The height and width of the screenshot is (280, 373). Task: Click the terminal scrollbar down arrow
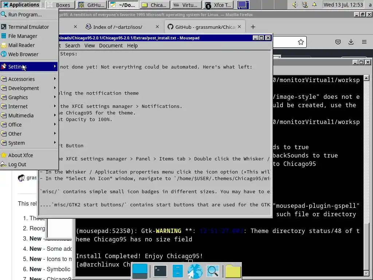click(366, 273)
